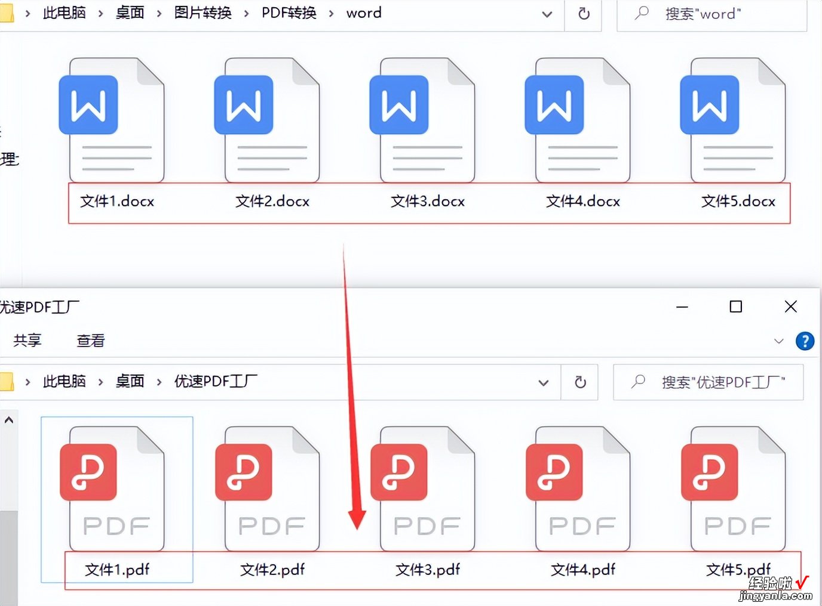Click the 文件5.docx file name
The height and width of the screenshot is (606, 822).
(738, 202)
